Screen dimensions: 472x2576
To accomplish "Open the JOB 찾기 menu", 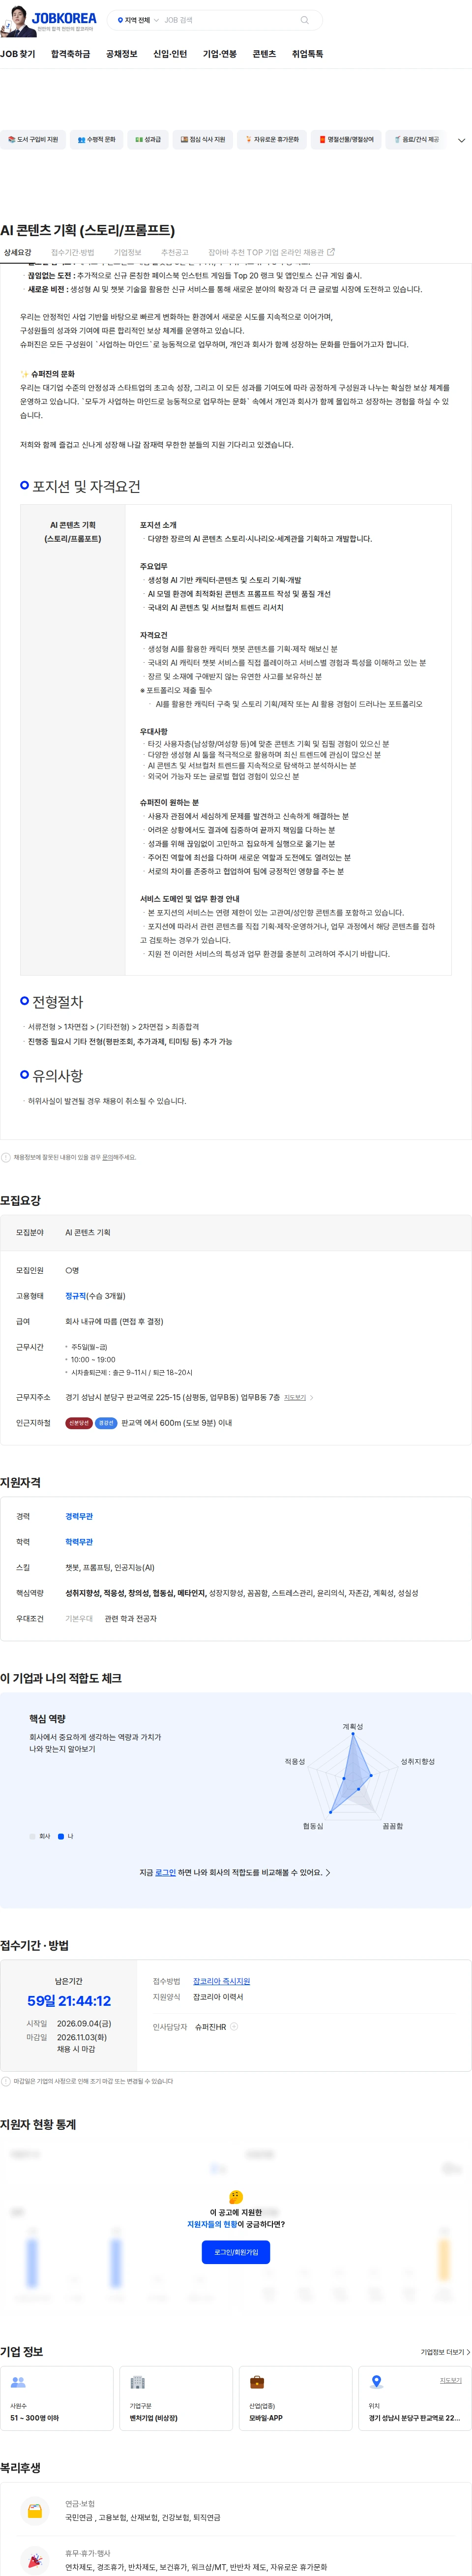I will [x=18, y=54].
